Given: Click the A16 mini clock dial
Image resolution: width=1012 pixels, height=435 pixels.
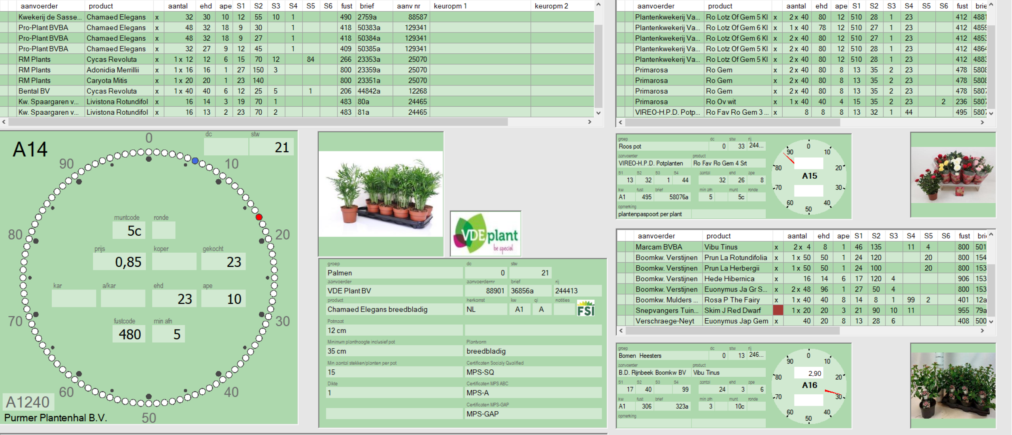Looking at the screenshot, I should (x=808, y=386).
